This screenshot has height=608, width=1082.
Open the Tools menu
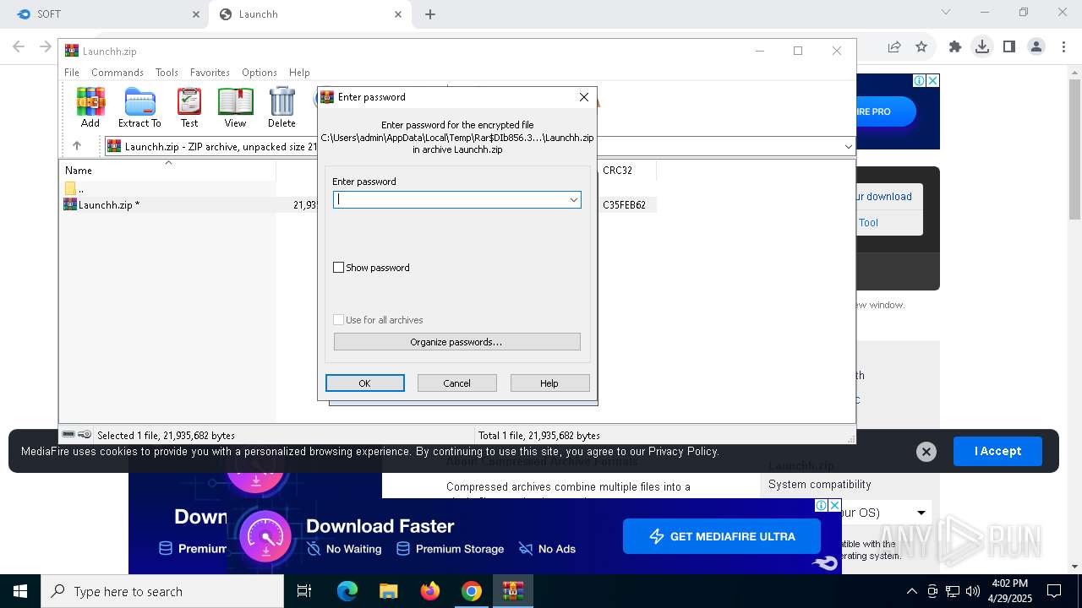coord(167,73)
